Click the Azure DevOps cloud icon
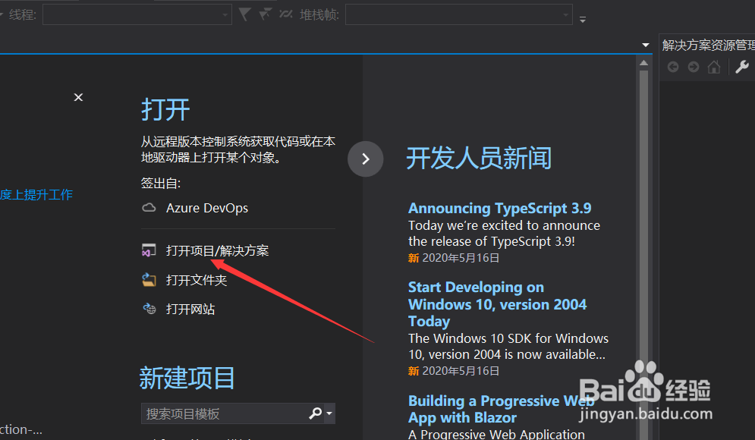 point(149,208)
